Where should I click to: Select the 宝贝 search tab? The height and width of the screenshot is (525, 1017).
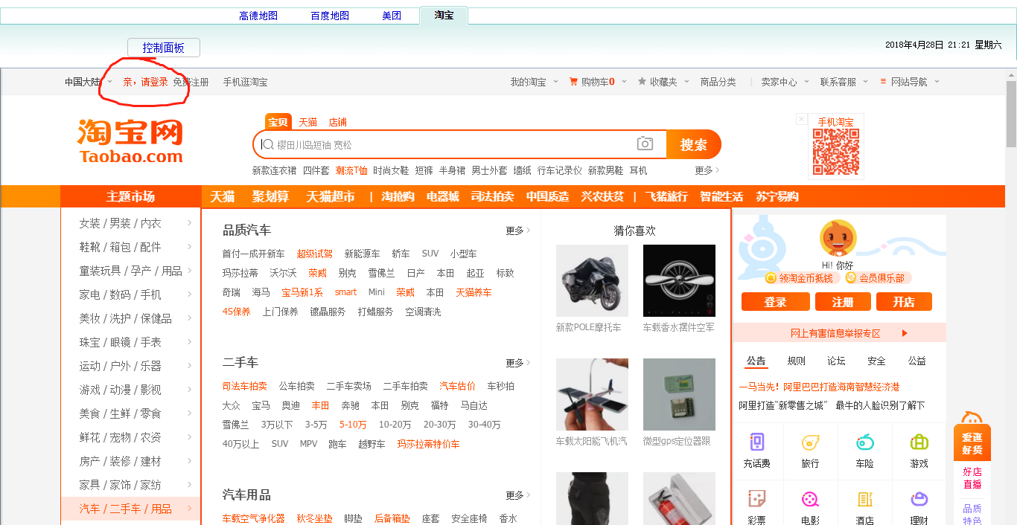[278, 122]
